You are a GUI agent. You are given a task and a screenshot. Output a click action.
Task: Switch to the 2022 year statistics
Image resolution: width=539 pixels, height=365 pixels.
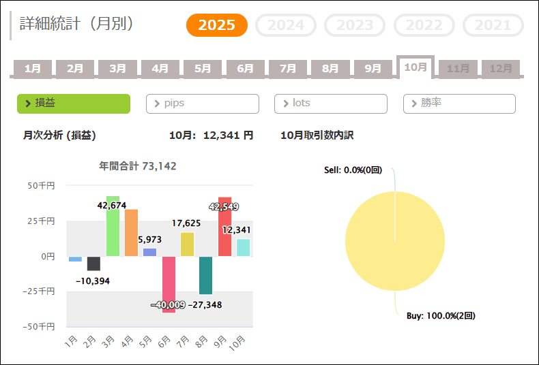pos(424,25)
